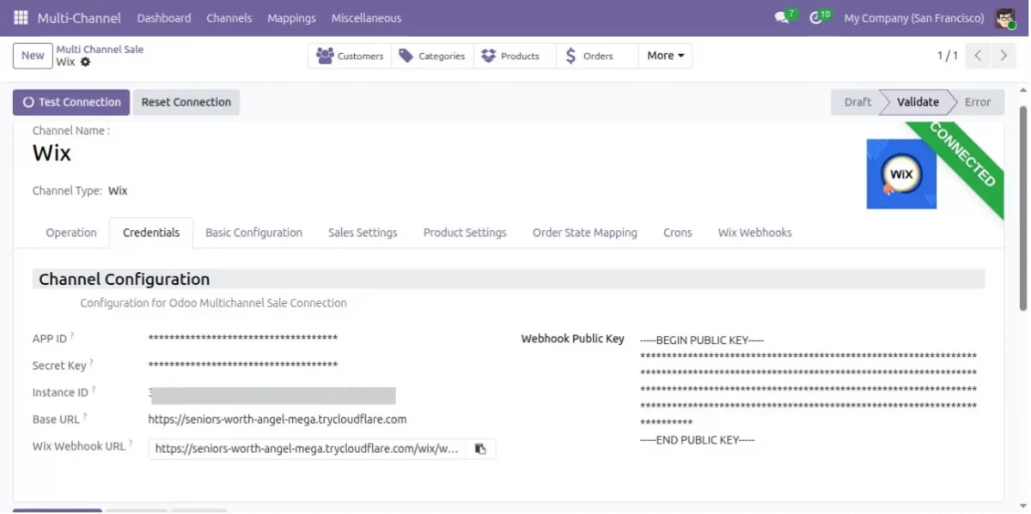Open the Sales Settings tab
The height and width of the screenshot is (514, 1031).
click(x=363, y=233)
